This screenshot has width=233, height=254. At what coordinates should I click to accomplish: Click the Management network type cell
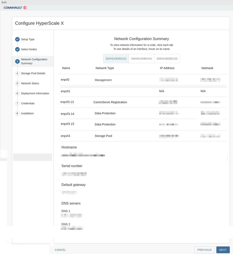[x=103, y=80]
